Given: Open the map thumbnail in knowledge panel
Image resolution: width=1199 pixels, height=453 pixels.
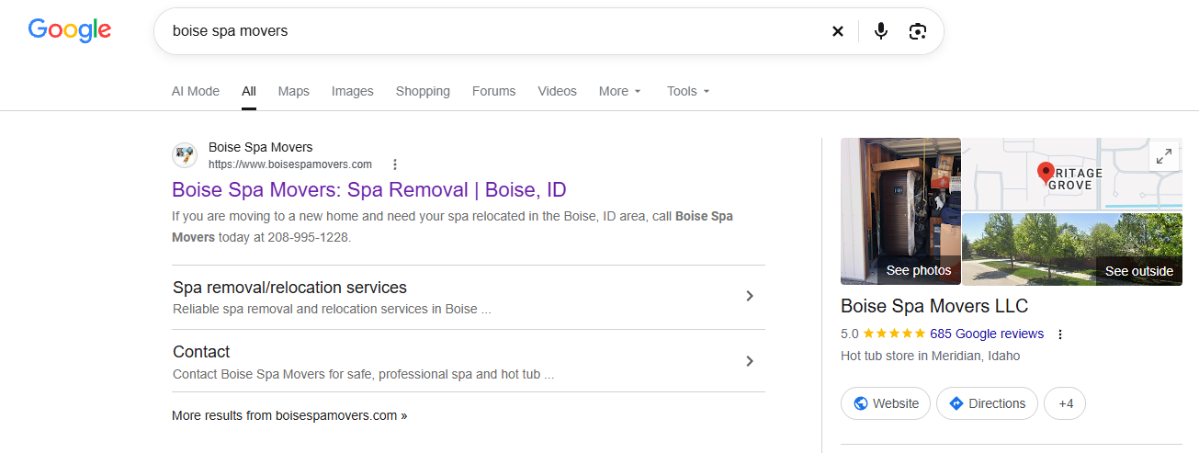Looking at the screenshot, I should (1072, 175).
